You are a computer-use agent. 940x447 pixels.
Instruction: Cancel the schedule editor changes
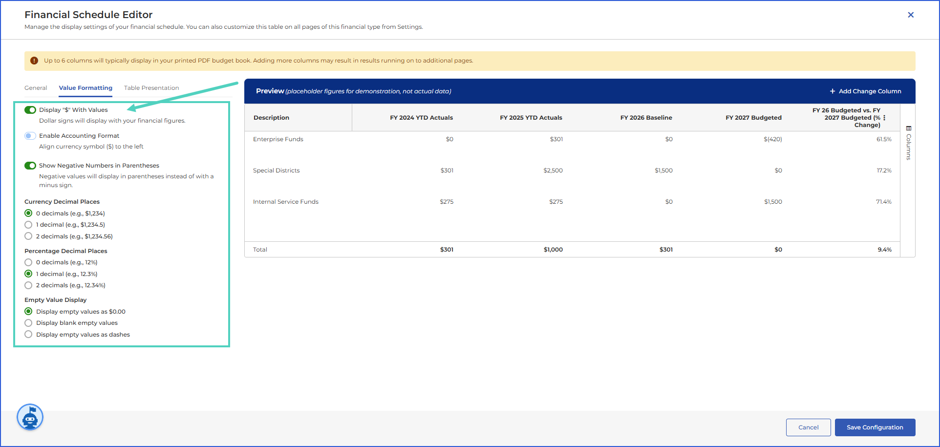click(x=808, y=427)
